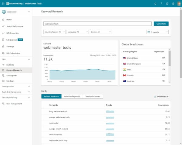The height and width of the screenshot is (145, 182).
Task: Expand the Security & Privacy section
Action: click(29, 97)
